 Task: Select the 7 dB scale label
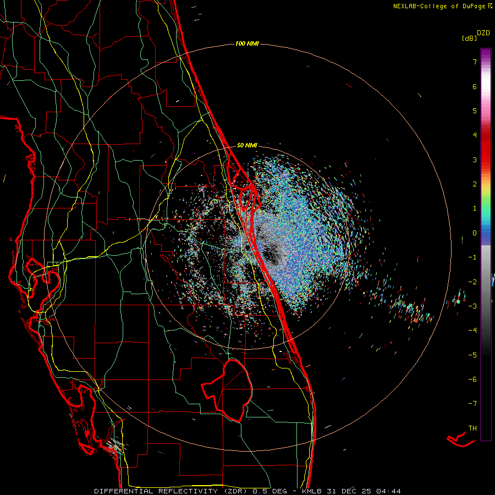(475, 62)
